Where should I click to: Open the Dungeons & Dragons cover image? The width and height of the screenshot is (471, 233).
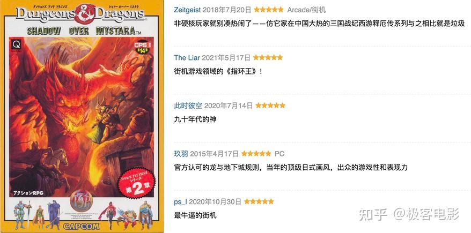click(x=82, y=116)
